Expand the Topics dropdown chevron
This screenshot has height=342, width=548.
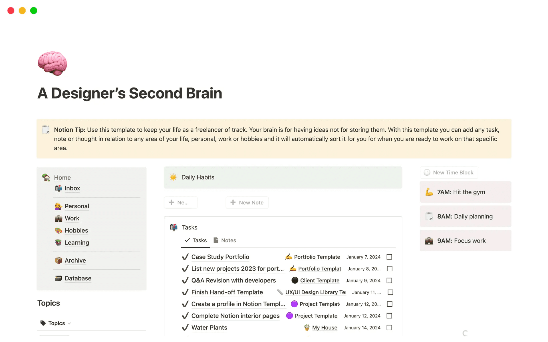coord(69,323)
